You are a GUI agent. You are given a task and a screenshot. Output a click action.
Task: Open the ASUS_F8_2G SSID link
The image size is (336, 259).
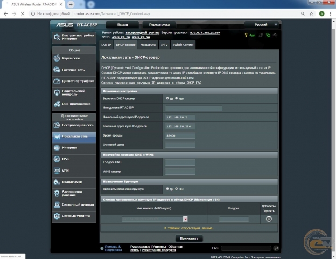[x=121, y=37]
